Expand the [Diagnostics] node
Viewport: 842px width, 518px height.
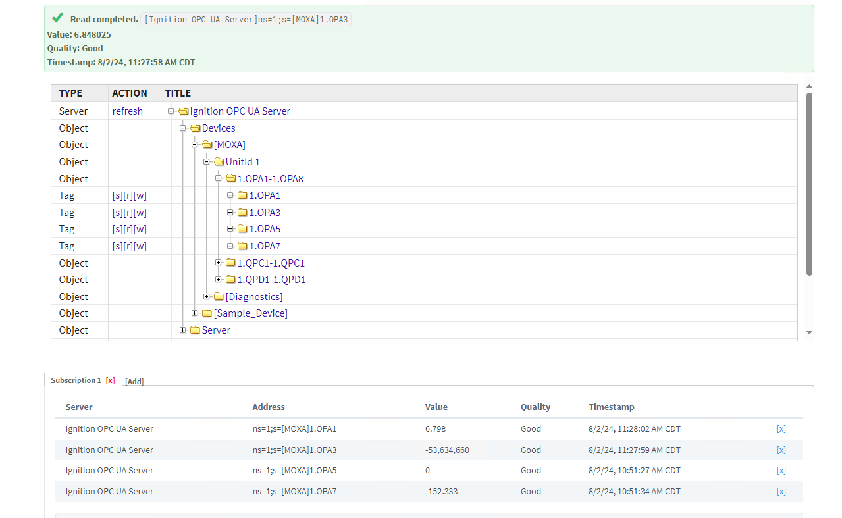click(207, 297)
